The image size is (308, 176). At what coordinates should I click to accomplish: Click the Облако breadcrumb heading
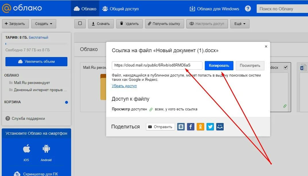(x=89, y=49)
